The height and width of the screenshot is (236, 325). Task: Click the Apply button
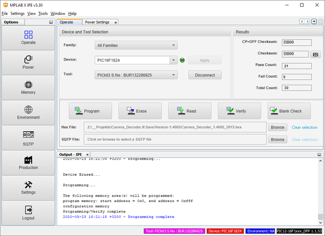click(205, 60)
